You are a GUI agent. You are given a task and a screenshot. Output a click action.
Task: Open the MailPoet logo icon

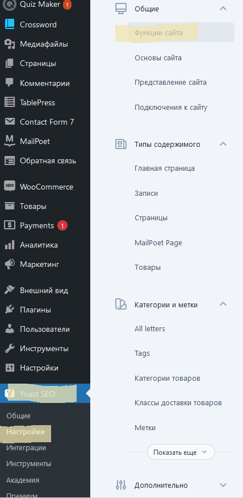coord(10,141)
